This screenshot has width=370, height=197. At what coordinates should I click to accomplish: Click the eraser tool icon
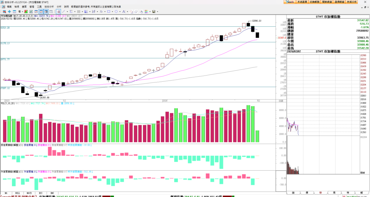pos(136,12)
